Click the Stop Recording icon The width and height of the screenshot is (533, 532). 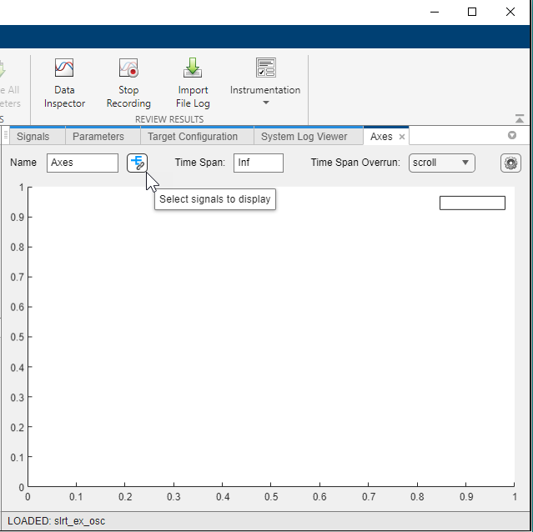128,69
